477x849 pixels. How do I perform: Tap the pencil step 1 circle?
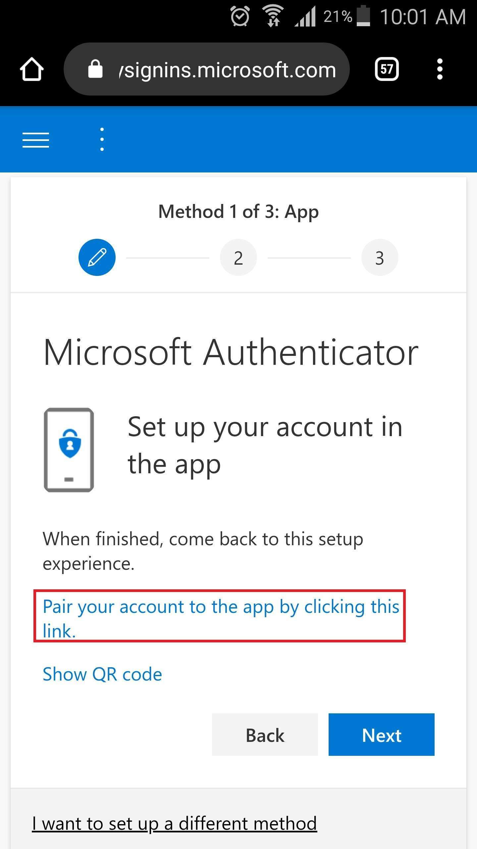coord(97,257)
